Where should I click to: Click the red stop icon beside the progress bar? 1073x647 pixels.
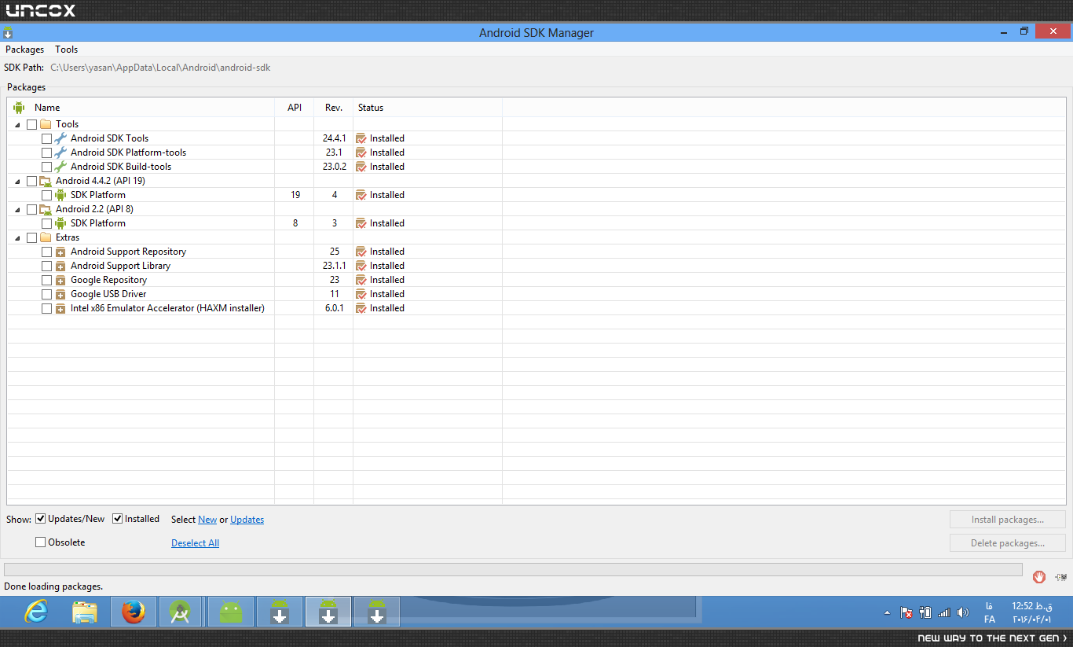pos(1039,577)
